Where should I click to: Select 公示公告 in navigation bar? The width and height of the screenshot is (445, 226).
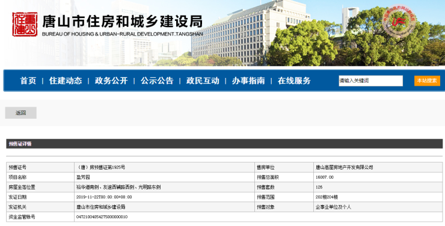157,80
